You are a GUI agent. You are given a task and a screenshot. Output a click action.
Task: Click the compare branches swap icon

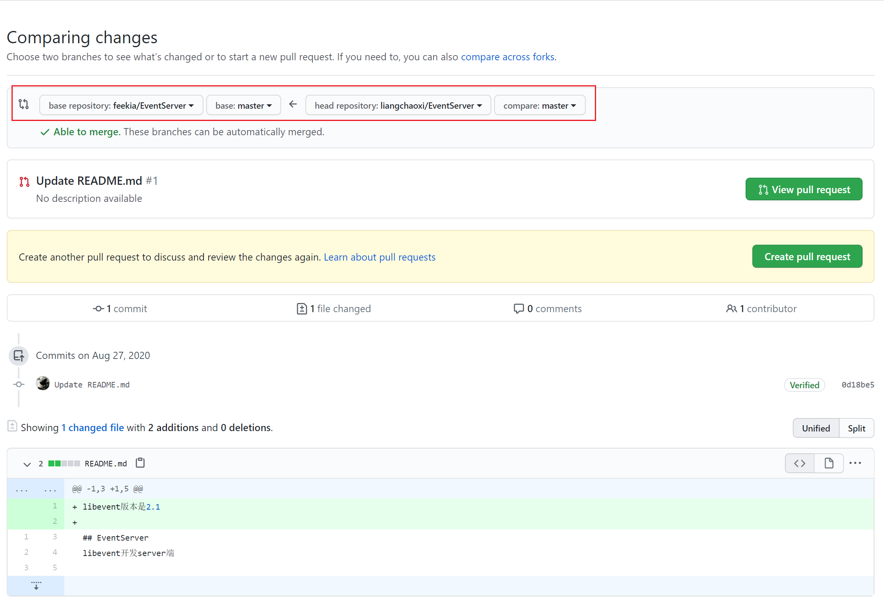click(x=24, y=105)
